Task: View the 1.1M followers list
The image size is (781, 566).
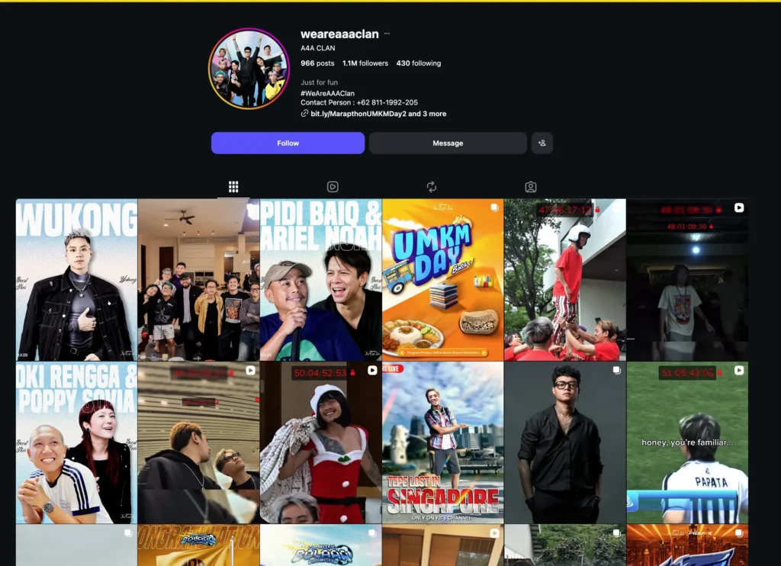Action: click(x=365, y=63)
